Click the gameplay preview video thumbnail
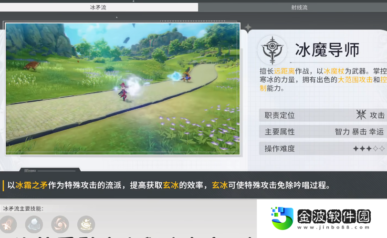387x238 pixels. (x=123, y=89)
